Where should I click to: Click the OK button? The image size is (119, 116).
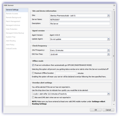(96, 110)
